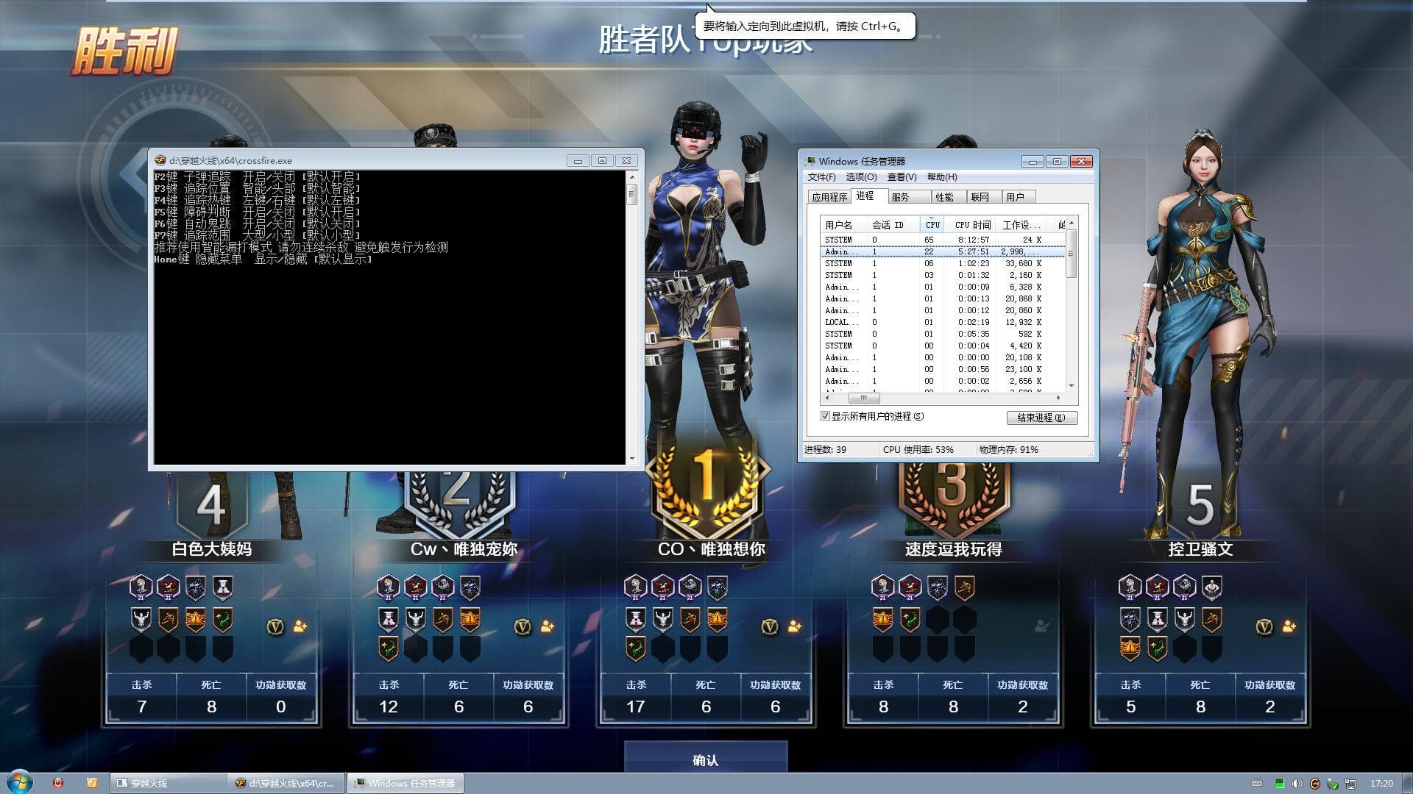Screen dimensions: 1413x794
Task: Click the 结束进程(E) button
Action: [x=1041, y=418]
